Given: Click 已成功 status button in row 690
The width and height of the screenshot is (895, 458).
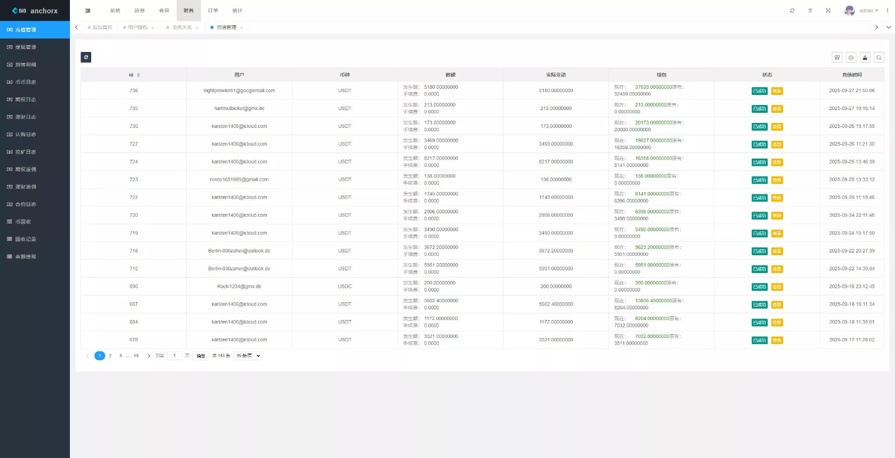Looking at the screenshot, I should (760, 287).
